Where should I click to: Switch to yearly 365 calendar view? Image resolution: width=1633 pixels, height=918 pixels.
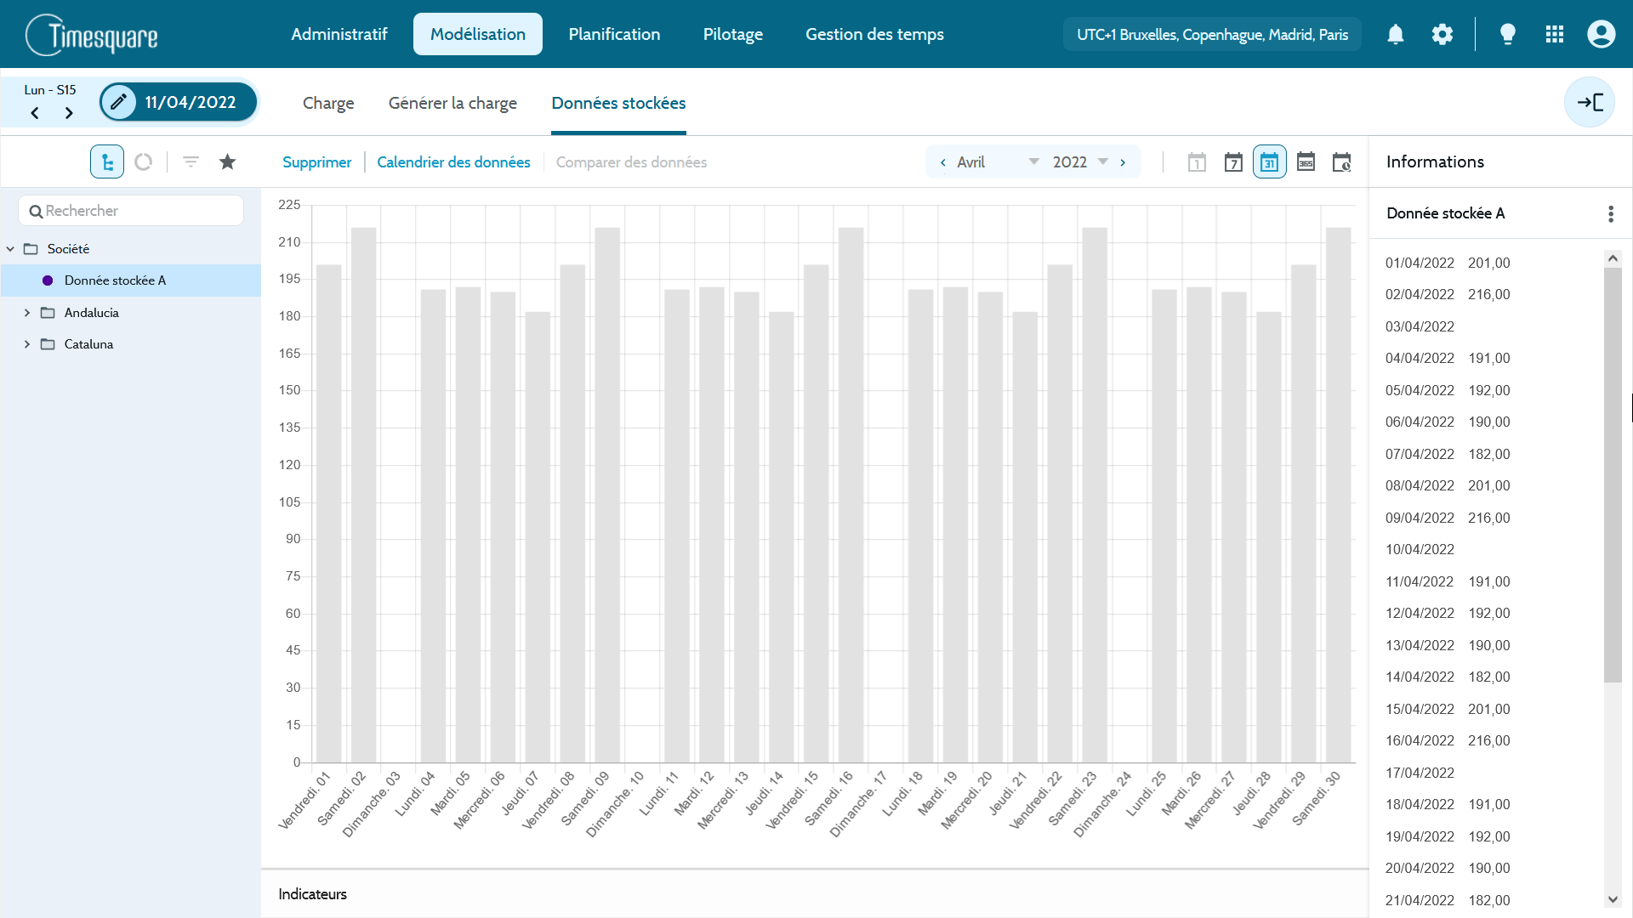click(1306, 162)
